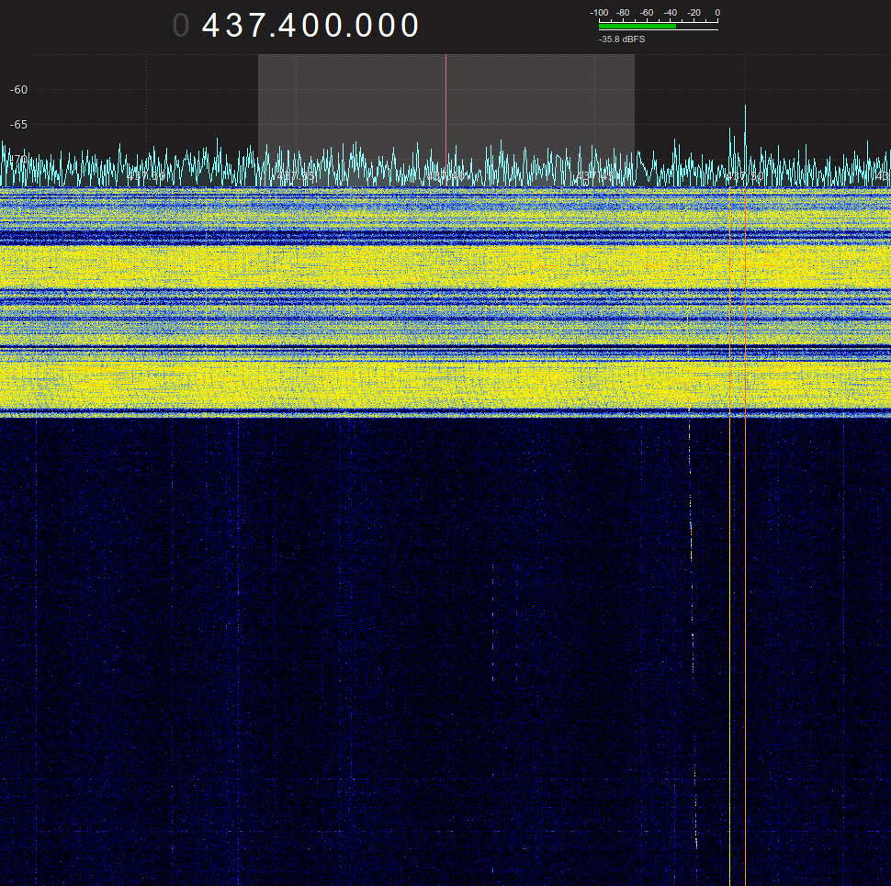This screenshot has height=886, width=891.
Task: Click the dimmed leading zero frequency digit
Action: click(181, 26)
